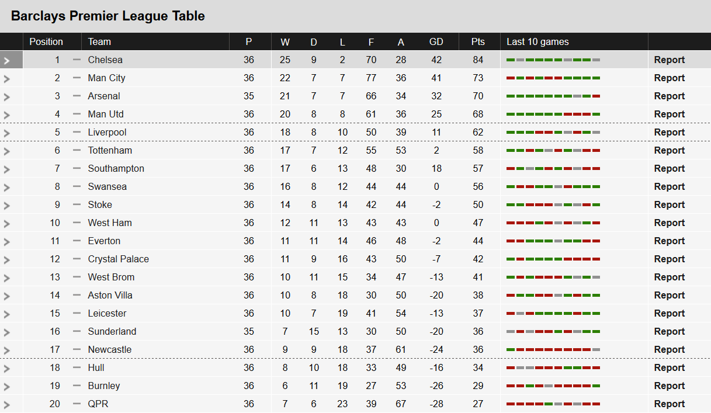
Task: Open the Burnley Report link
Action: pos(670,386)
